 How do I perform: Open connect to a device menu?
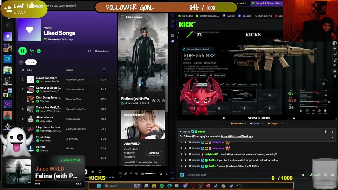point(137,174)
